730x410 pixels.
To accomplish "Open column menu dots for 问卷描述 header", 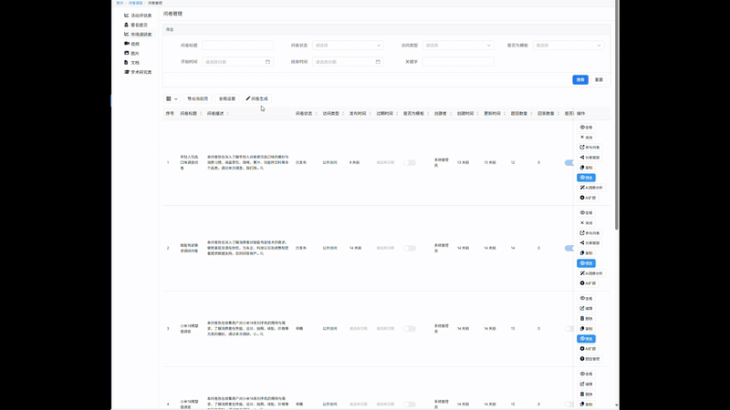I will pyautogui.click(x=227, y=113).
